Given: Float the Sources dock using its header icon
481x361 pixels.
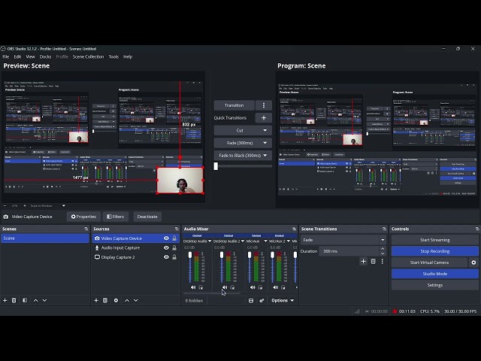Looking at the screenshot, I should click(x=177, y=229).
